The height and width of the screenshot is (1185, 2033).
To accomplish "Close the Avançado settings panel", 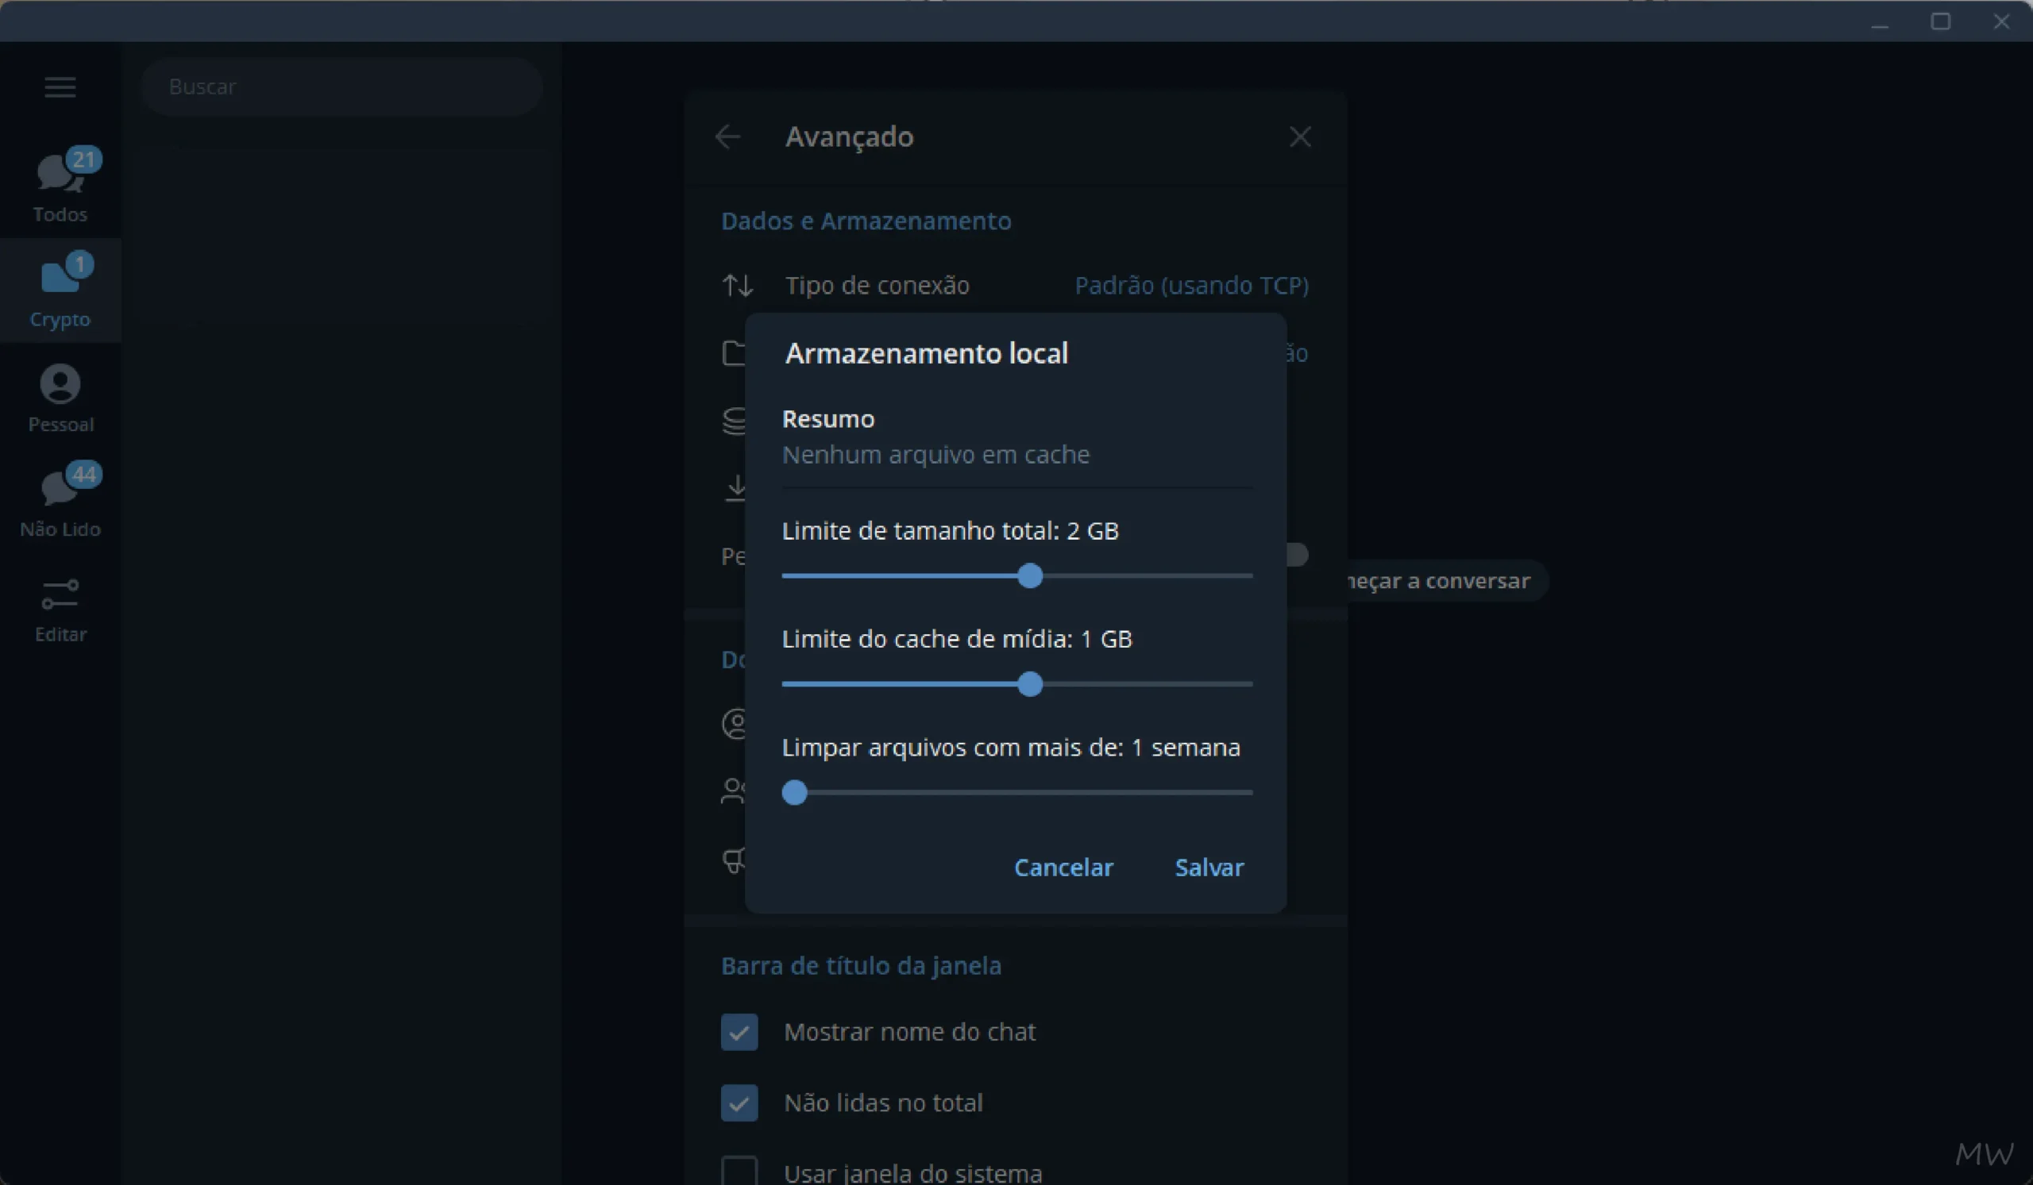I will pyautogui.click(x=1300, y=137).
